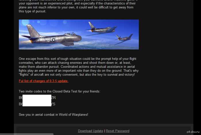
Task: Select the middle jet in the banner
Action: 101,29
